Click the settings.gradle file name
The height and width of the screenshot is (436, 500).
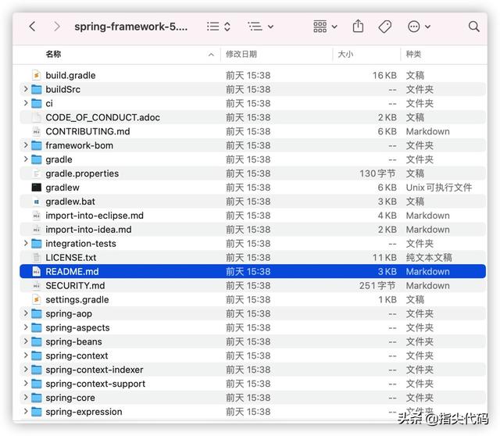coord(77,300)
